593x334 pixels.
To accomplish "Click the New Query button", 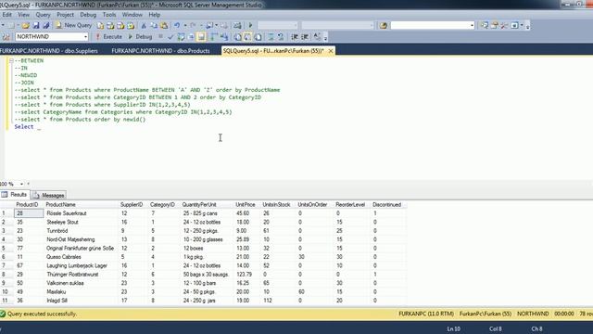I will pyautogui.click(x=74, y=25).
